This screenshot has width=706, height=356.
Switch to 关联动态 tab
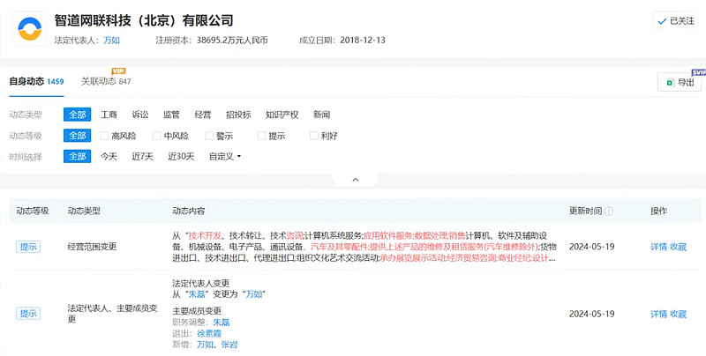pos(106,81)
